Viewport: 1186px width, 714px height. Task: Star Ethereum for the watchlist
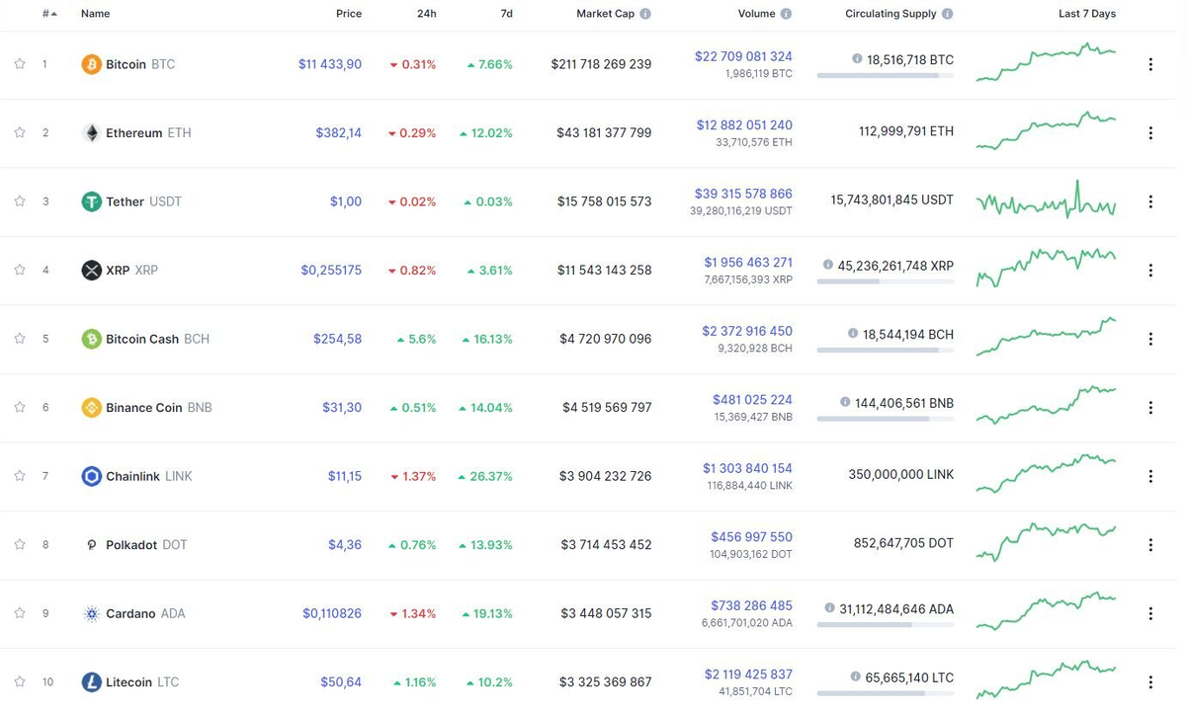[x=20, y=132]
